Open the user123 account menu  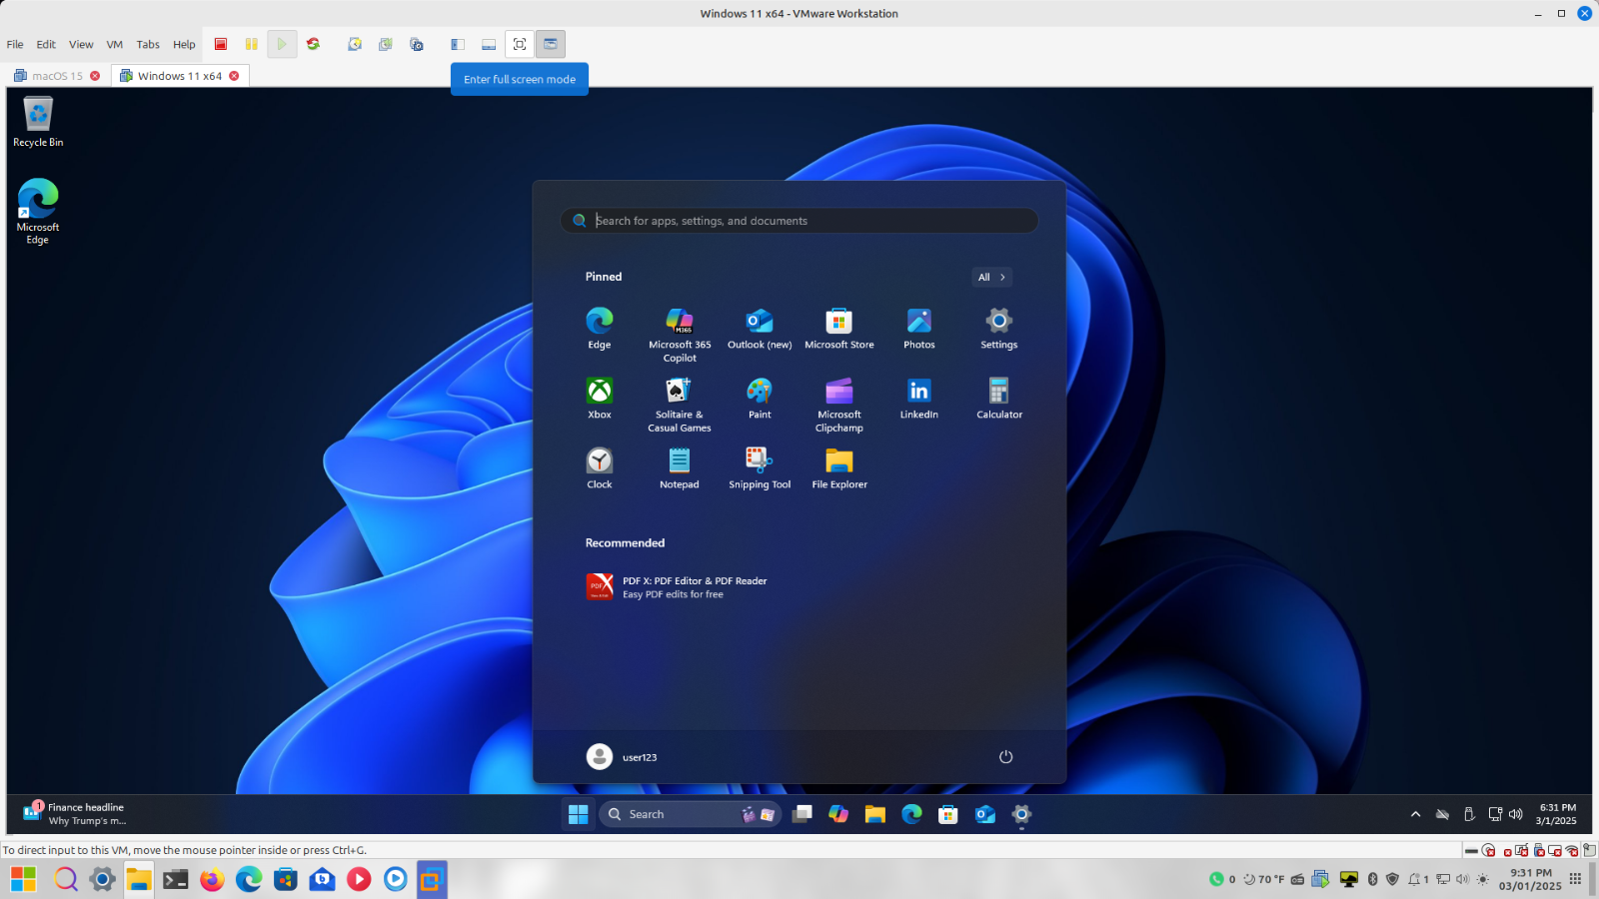[x=622, y=757]
